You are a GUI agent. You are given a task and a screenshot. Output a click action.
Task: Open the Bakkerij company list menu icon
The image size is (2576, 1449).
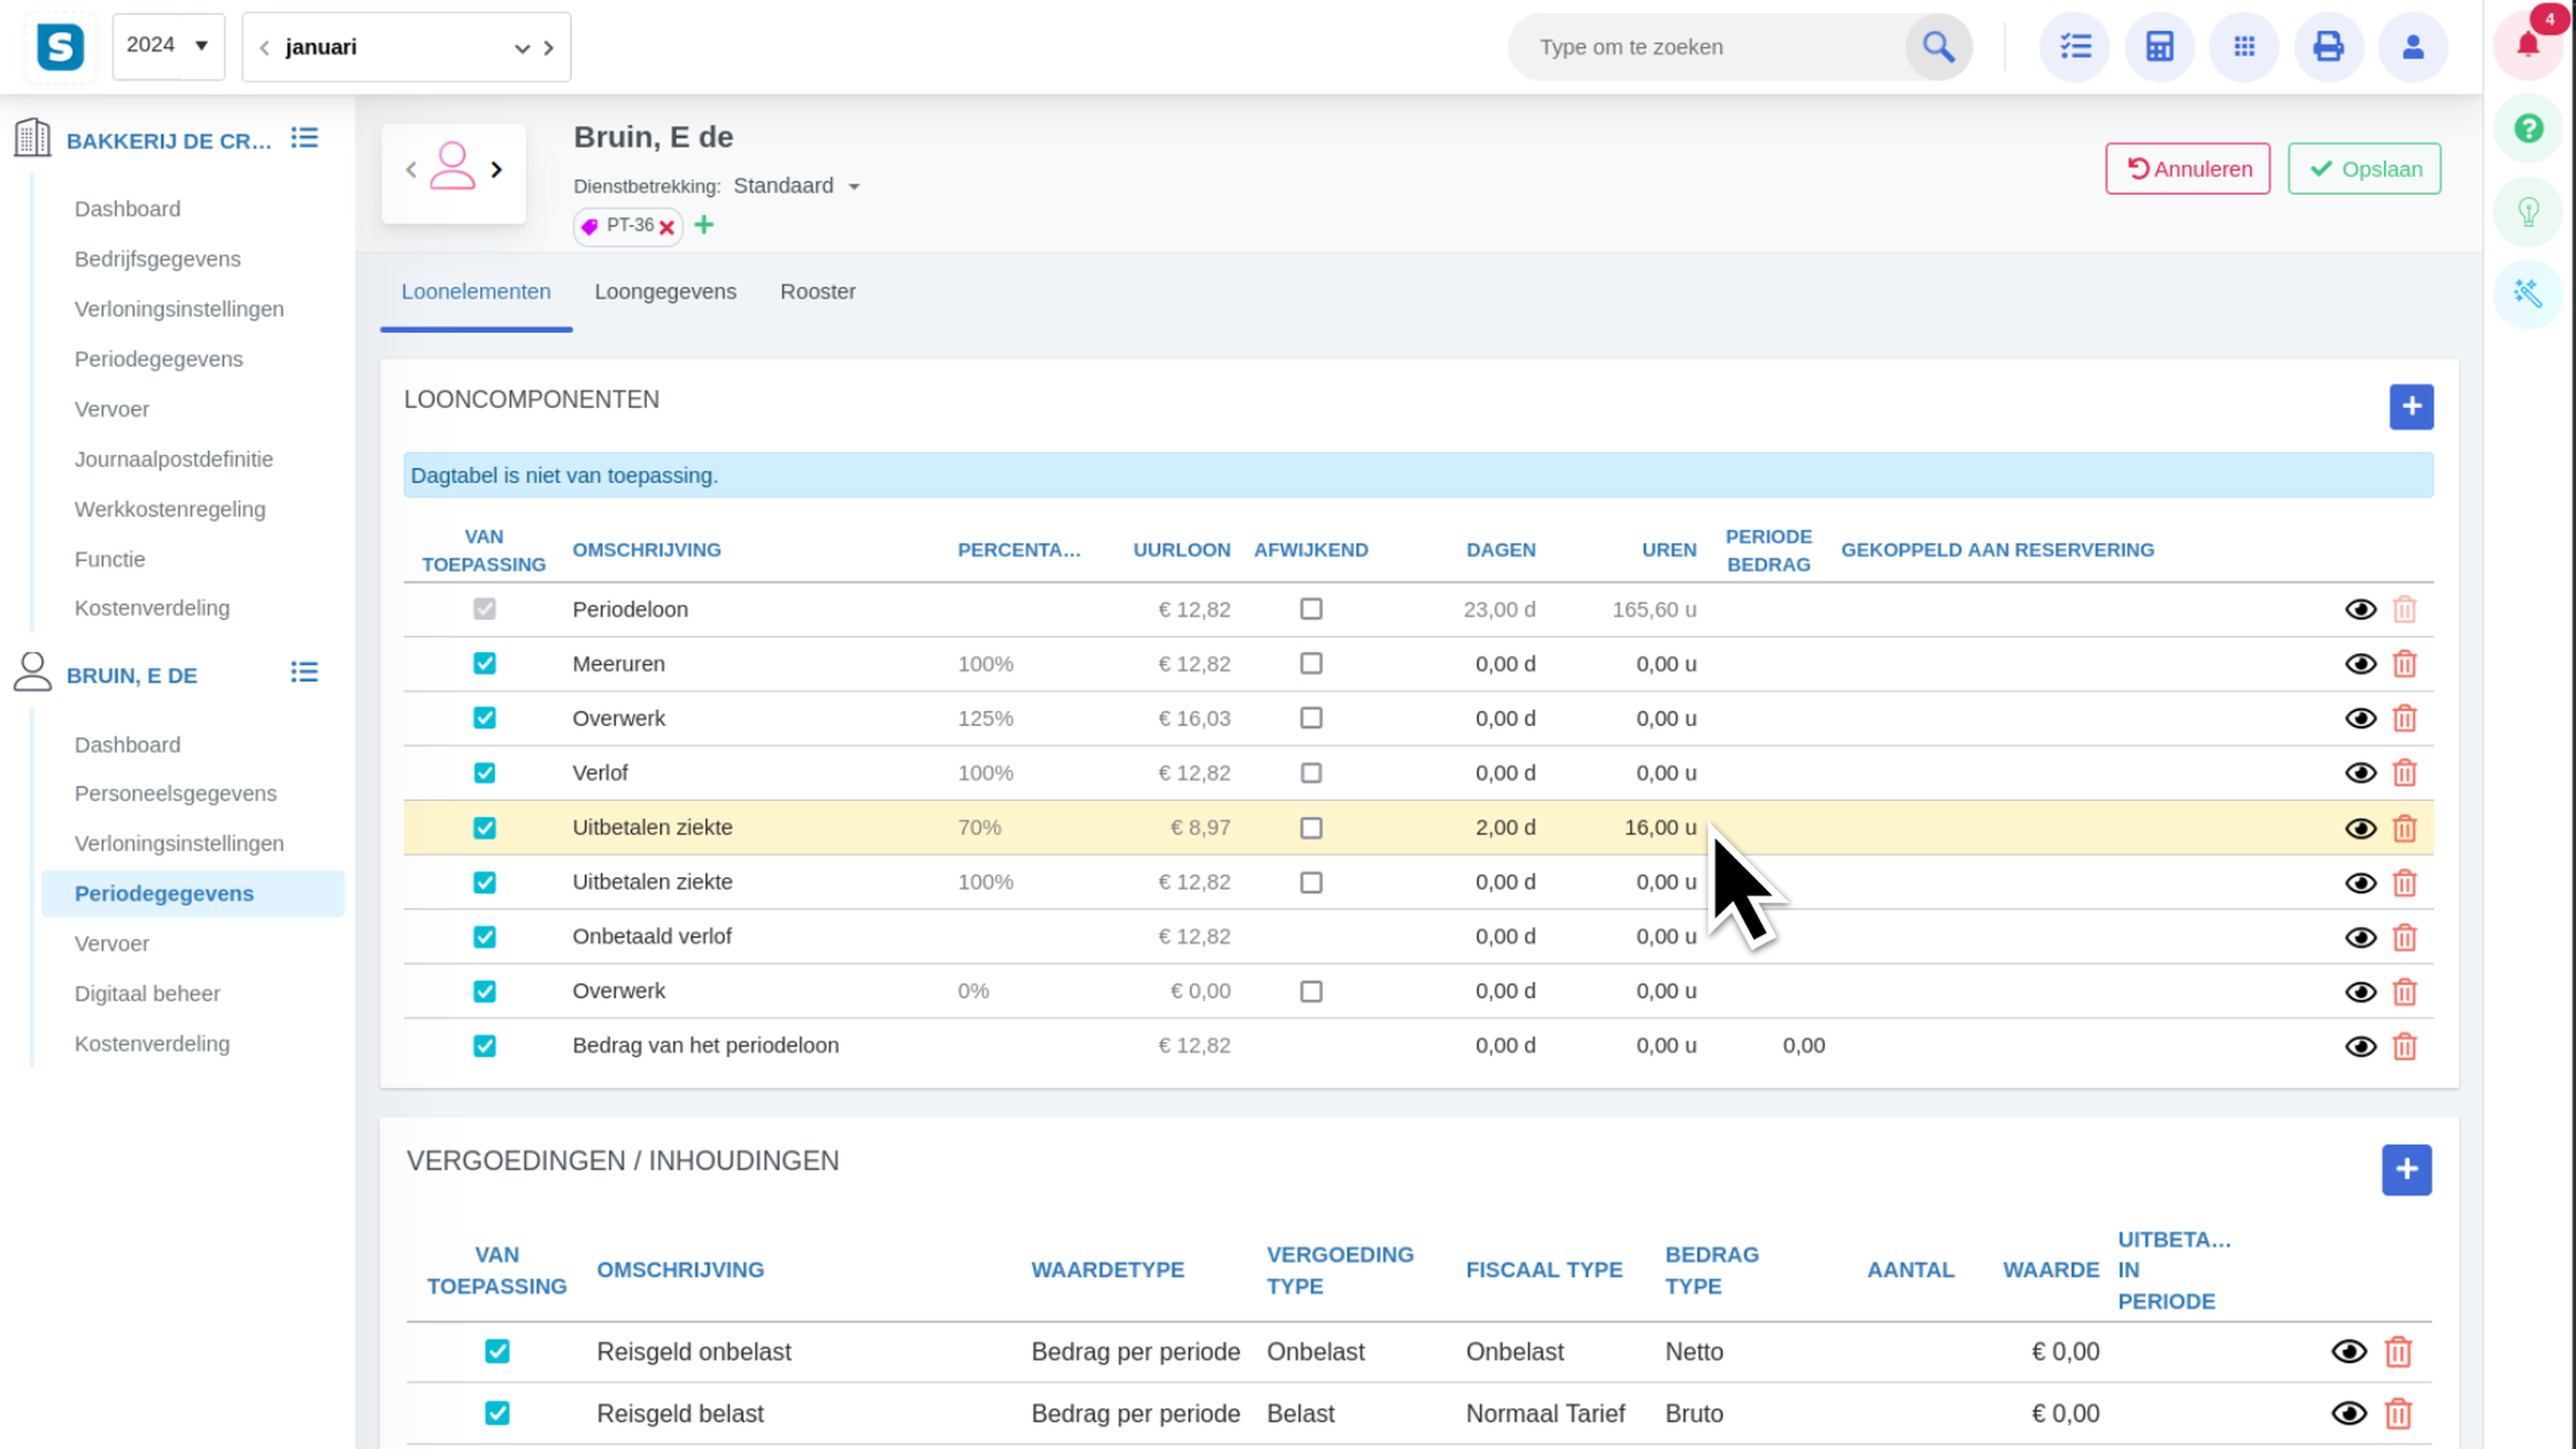[x=304, y=139]
